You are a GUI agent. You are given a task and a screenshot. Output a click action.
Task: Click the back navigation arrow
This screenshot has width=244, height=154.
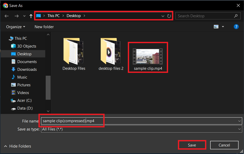(6, 16)
